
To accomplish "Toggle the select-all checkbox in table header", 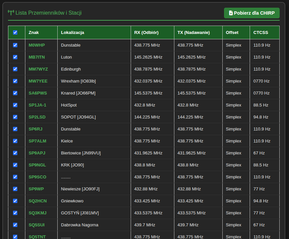I will (x=15, y=32).
